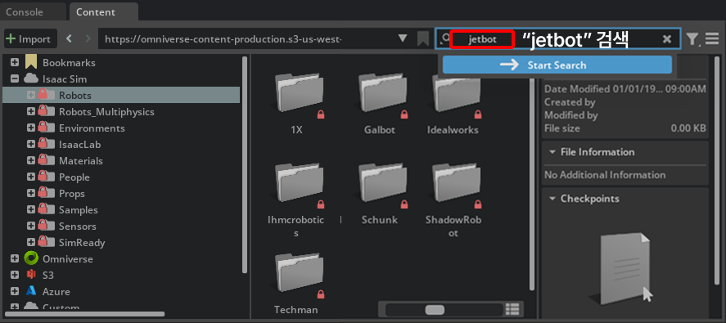Image resolution: width=726 pixels, height=323 pixels.
Task: Click the folder grid vertical scrollbar
Action: click(532, 173)
